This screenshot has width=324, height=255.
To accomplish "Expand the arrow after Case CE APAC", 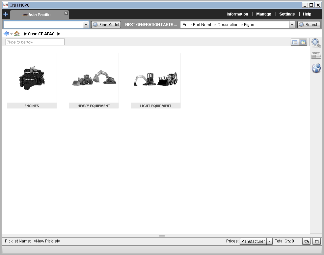I will pyautogui.click(x=59, y=34).
